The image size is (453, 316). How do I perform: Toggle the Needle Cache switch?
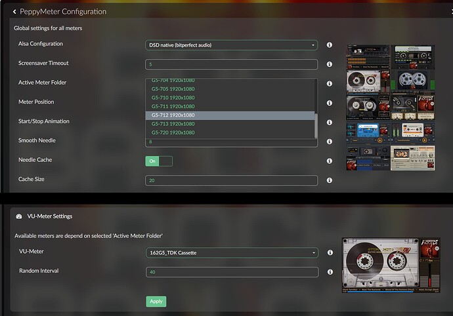[x=159, y=161]
